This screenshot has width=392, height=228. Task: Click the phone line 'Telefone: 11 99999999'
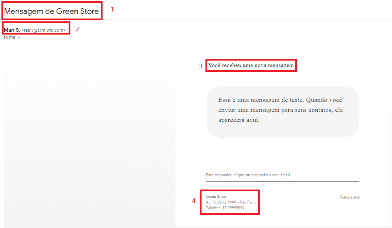point(225,208)
